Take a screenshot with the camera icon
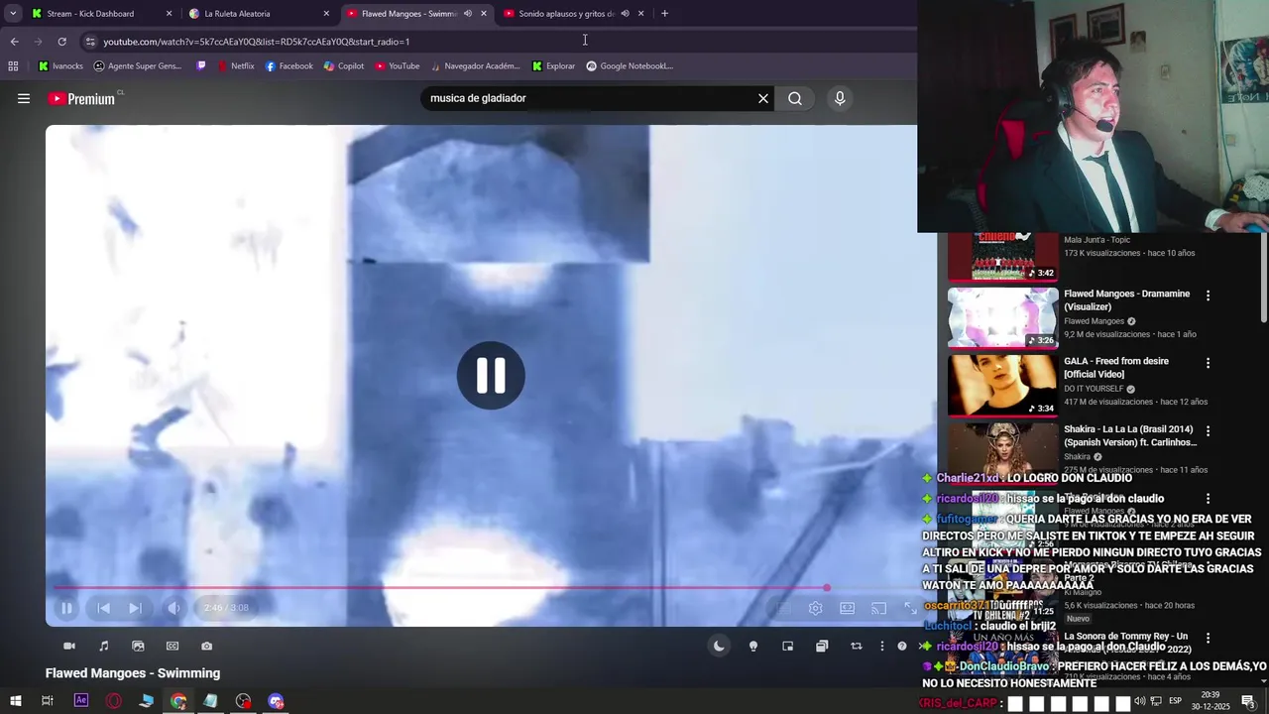Image resolution: width=1269 pixels, height=714 pixels. tap(206, 646)
